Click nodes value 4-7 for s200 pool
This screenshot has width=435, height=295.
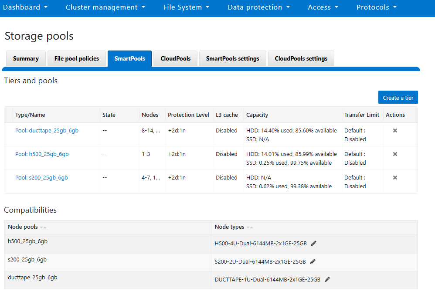pyautogui.click(x=151, y=177)
